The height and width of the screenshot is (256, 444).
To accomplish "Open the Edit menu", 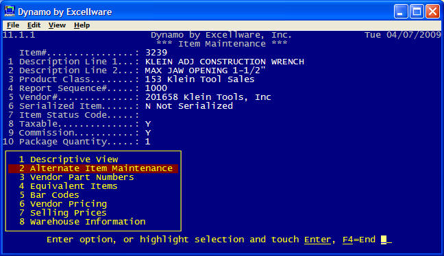I will 34,25.
